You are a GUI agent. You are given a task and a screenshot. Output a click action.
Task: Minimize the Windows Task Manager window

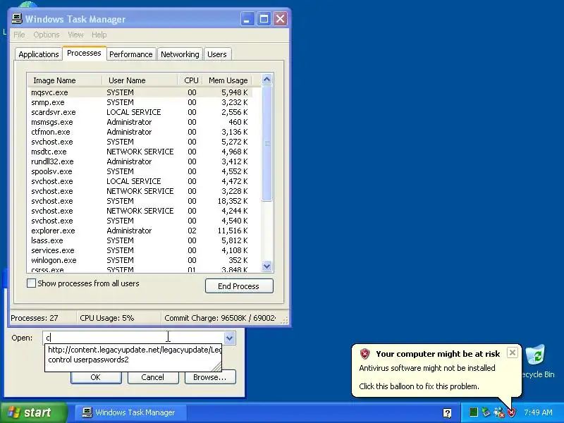pos(247,19)
